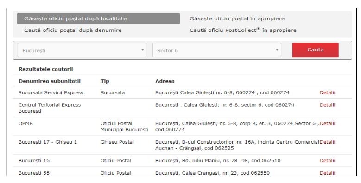Image resolution: width=361 pixels, height=183 pixels.
Task: Select tab Găsește oficiu poștal după localitate
Action: pos(98,18)
